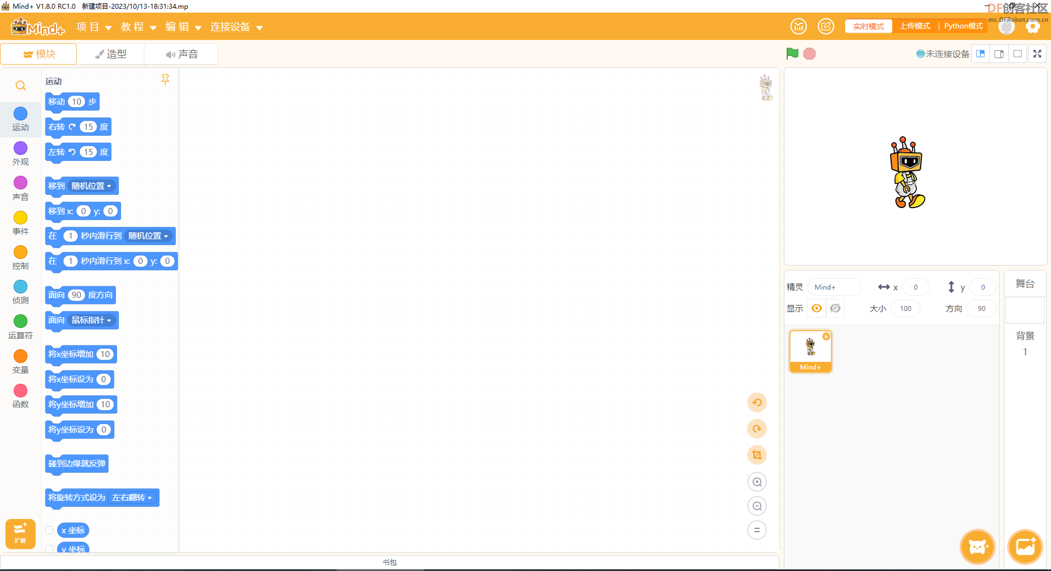The height and width of the screenshot is (571, 1051).
Task: Select the 声音 sound category
Action: click(20, 188)
